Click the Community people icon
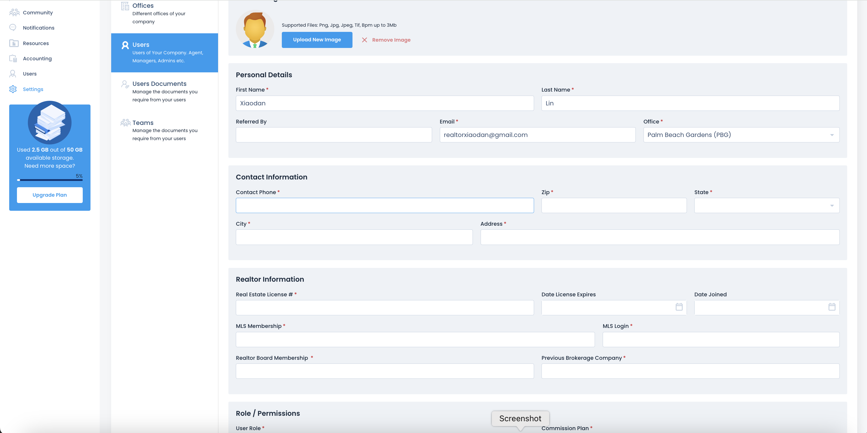This screenshot has width=867, height=433. [14, 12]
